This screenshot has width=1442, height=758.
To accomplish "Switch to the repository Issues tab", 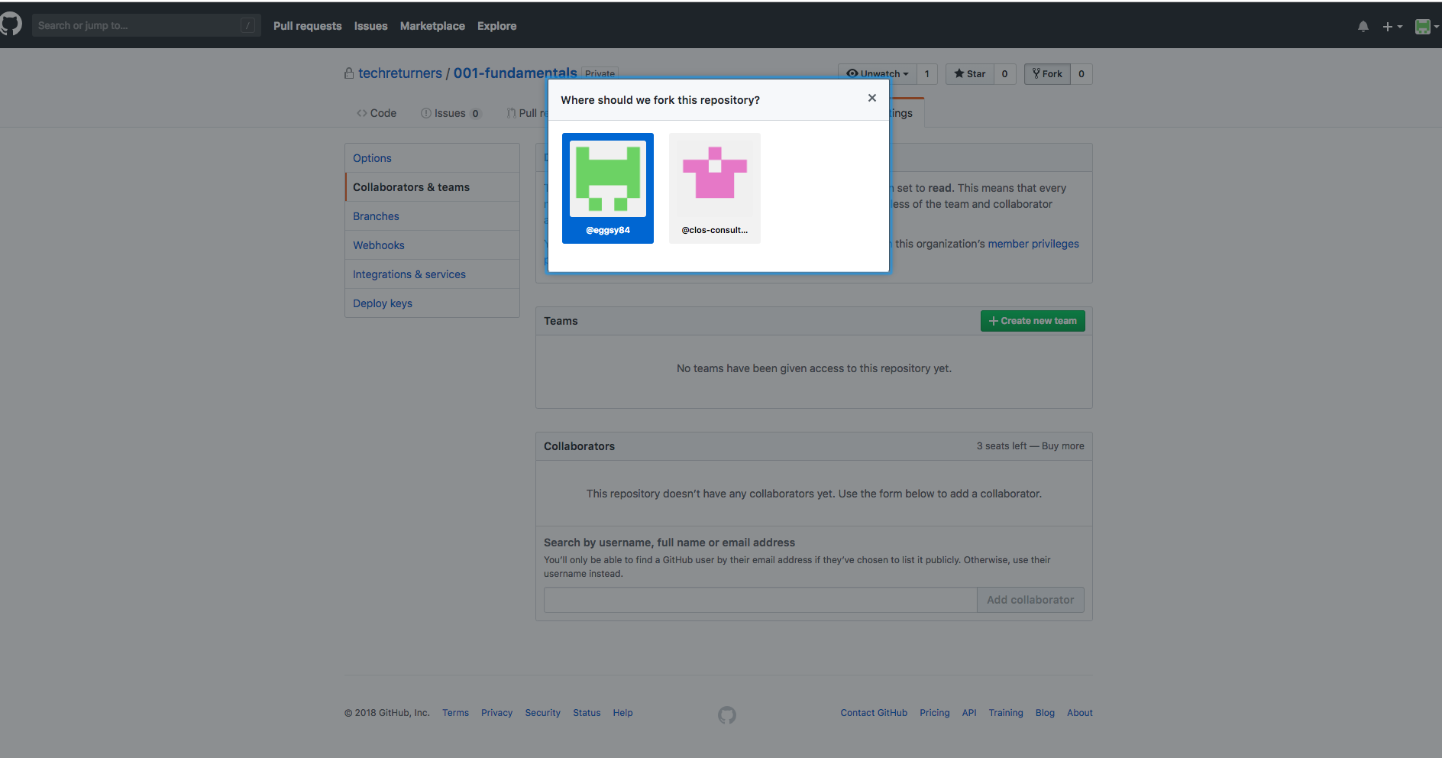I will (x=451, y=113).
